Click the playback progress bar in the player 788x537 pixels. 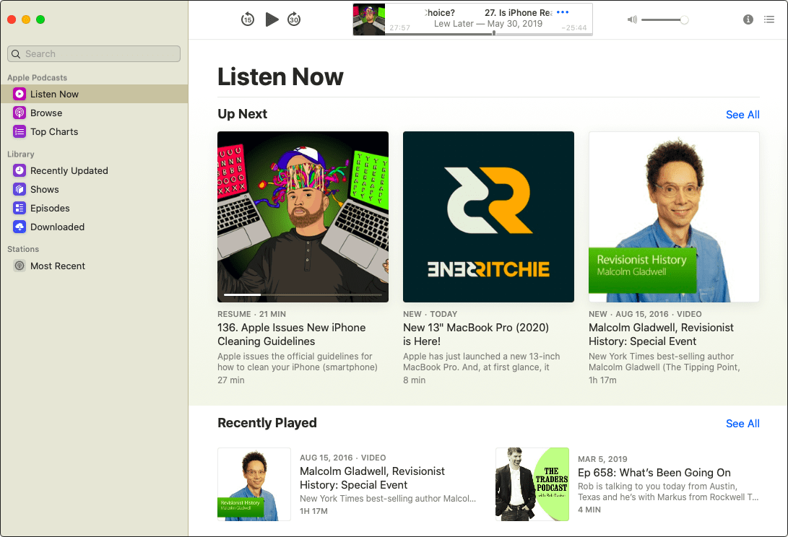pyautogui.click(x=488, y=34)
